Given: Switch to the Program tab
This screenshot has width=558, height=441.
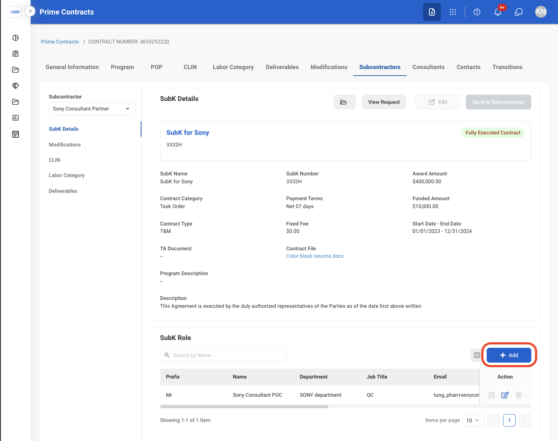Looking at the screenshot, I should 122,67.
